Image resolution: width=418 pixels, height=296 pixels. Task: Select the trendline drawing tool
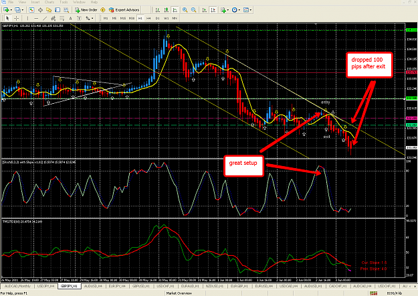click(x=45, y=18)
